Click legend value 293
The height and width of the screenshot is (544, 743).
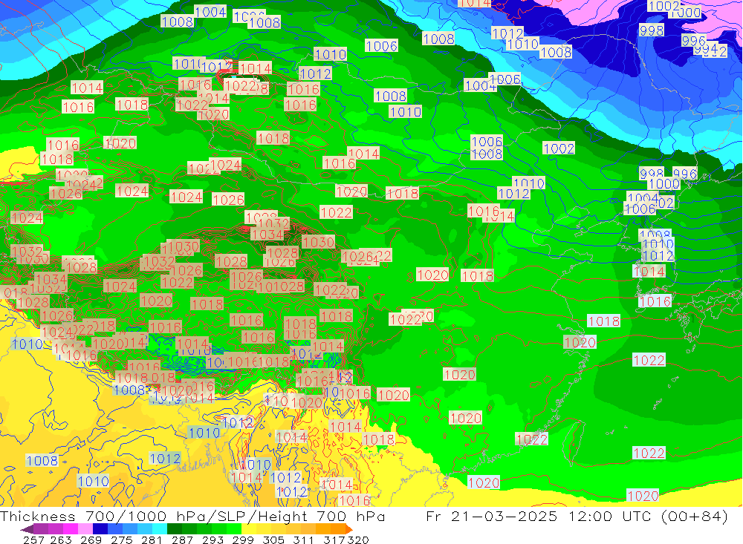tap(212, 540)
